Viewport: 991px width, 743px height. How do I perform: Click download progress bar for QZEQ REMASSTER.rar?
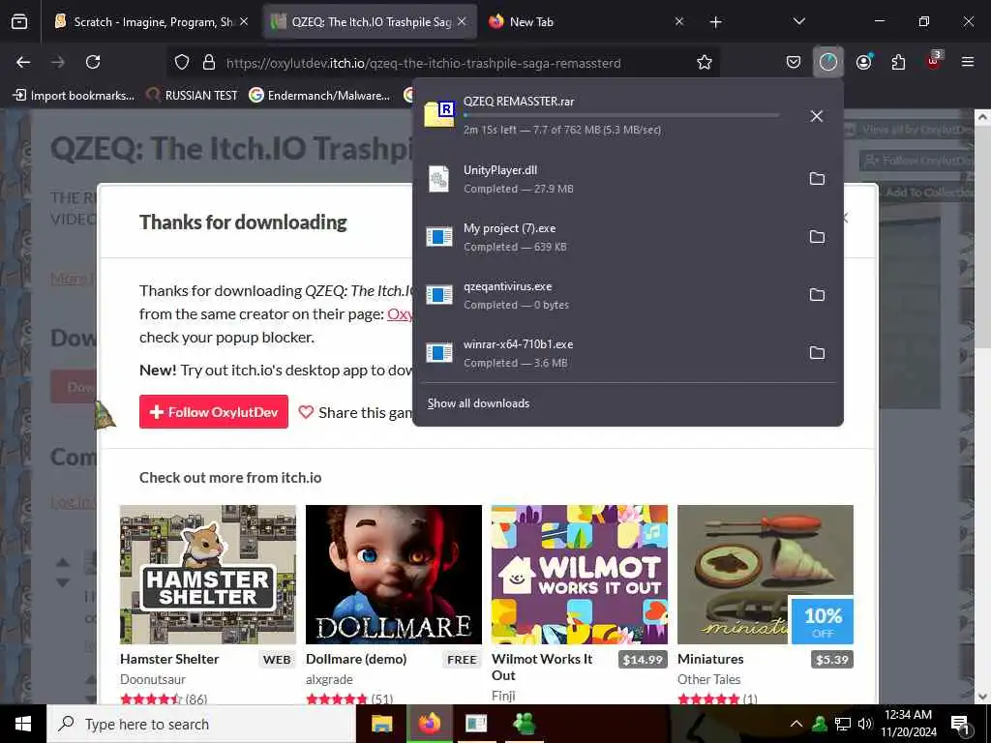(621, 116)
